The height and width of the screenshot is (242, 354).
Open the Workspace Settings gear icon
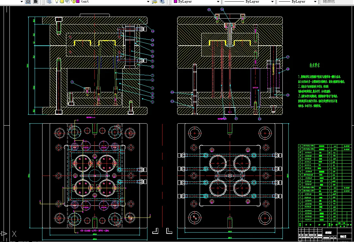tap(28, 2)
